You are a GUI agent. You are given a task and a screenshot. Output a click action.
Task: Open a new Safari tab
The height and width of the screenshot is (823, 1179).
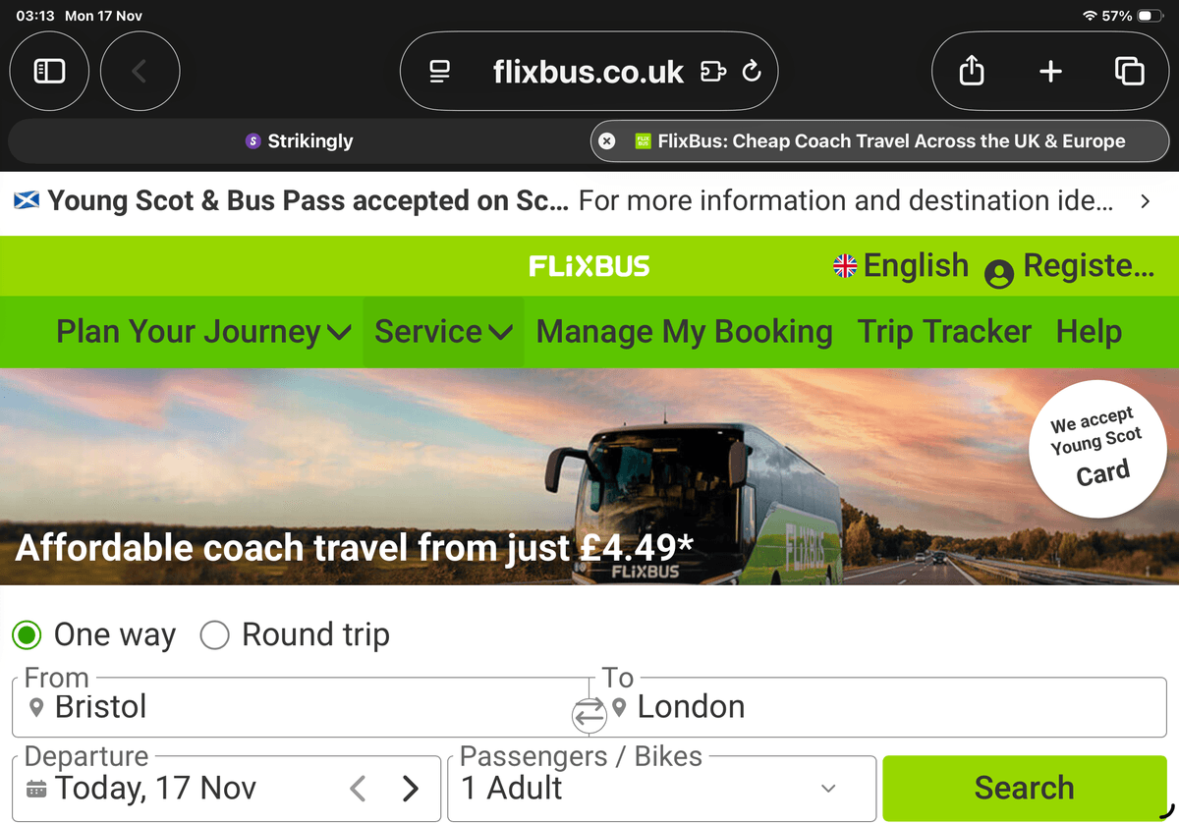[x=1050, y=71]
